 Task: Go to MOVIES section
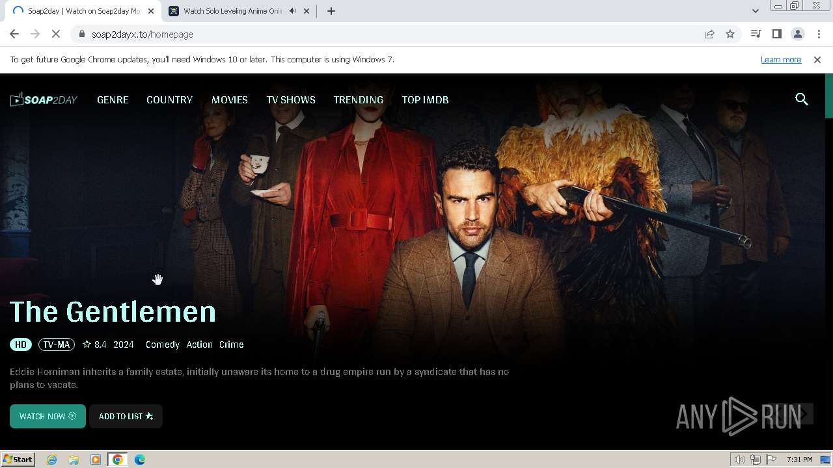click(x=230, y=99)
